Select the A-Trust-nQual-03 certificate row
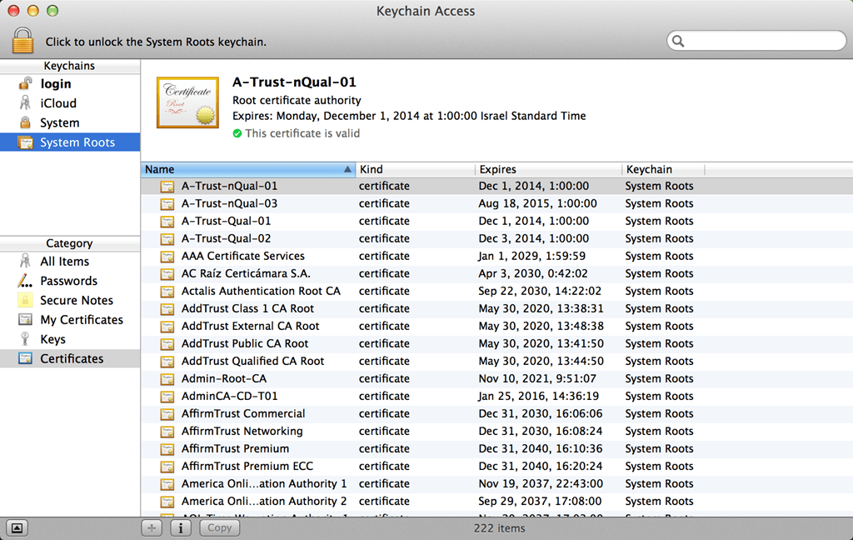Image resolution: width=853 pixels, height=540 pixels. 496,203
